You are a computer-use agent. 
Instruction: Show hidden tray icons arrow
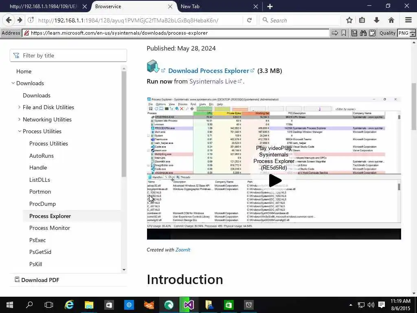(x=351, y=305)
